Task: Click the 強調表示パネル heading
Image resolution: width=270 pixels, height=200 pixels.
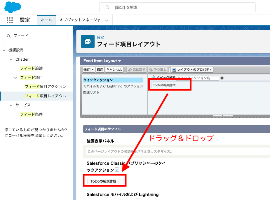Action: 100,141
